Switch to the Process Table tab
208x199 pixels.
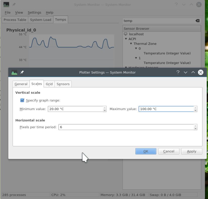coord(15,20)
